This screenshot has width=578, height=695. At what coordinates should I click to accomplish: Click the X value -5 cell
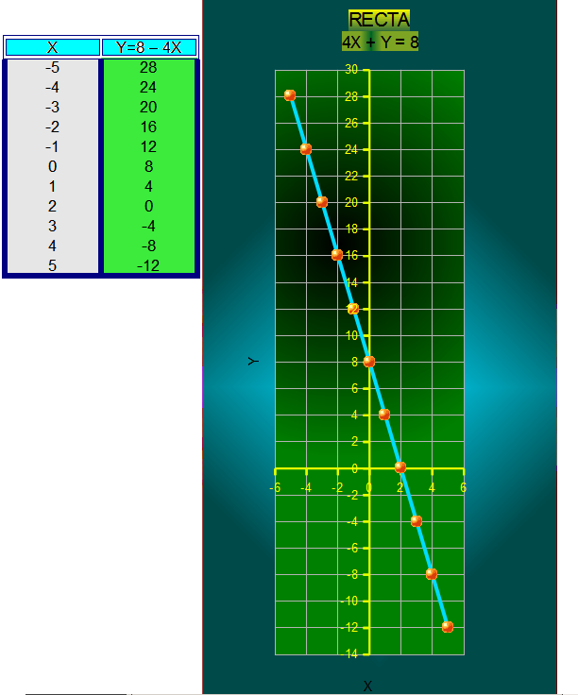(x=52, y=67)
